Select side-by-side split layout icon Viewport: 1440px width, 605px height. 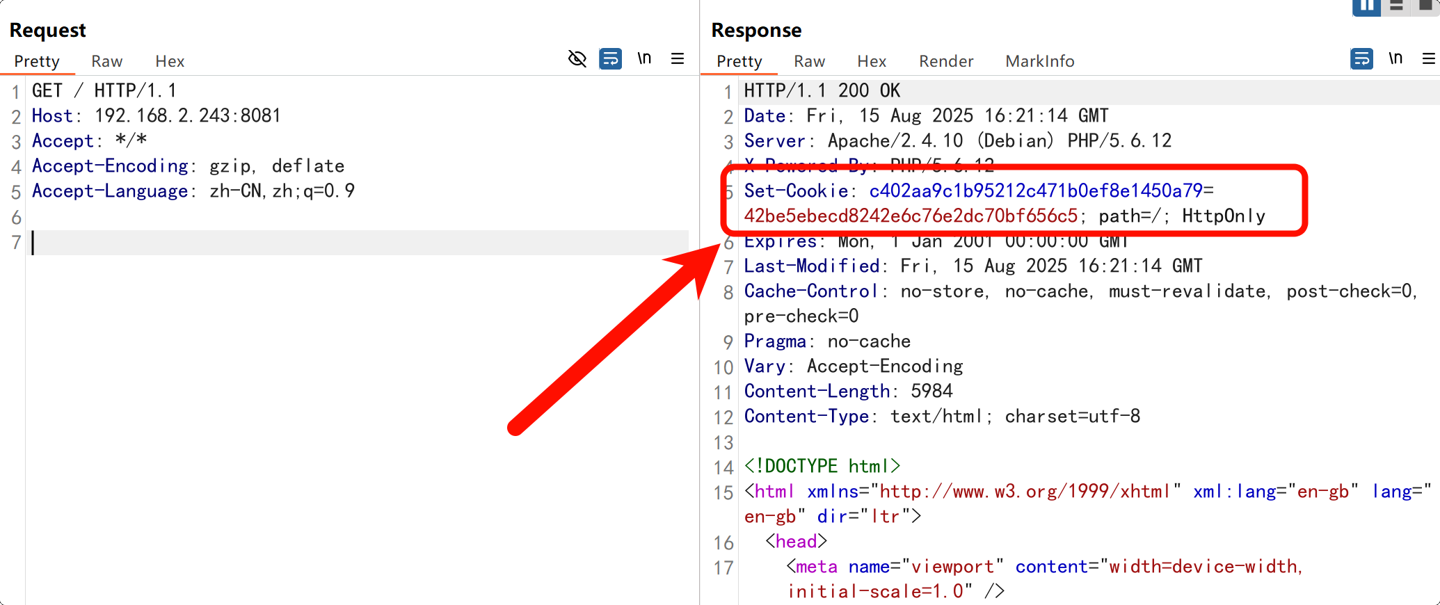tap(1366, 6)
